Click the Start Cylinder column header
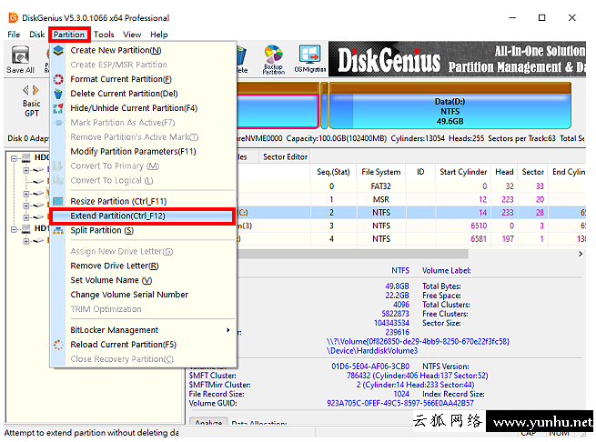 463,172
